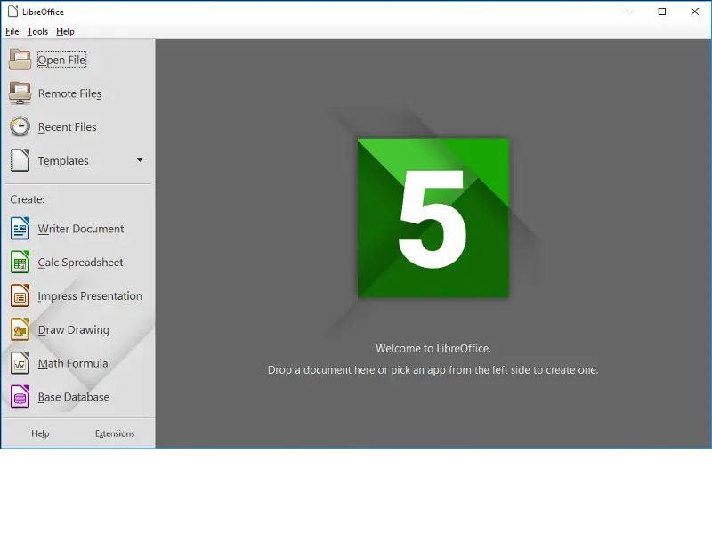Click the Math Formula icon
Screen dimensions: 712x534
point(20,363)
